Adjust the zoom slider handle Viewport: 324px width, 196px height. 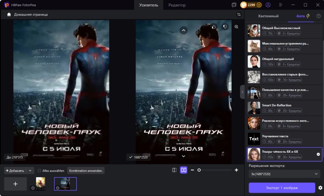199,170
